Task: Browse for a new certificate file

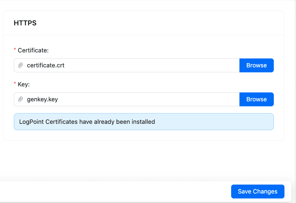Action: pyautogui.click(x=256, y=65)
